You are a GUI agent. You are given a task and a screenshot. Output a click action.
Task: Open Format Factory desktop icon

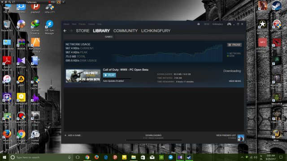click(x=35, y=137)
